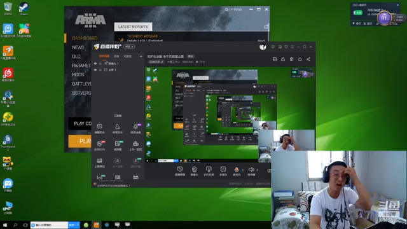Image resolution: width=407 pixels, height=229 pixels.
Task: Toggle eye visibility of camera source 1
Action: (x=95, y=64)
